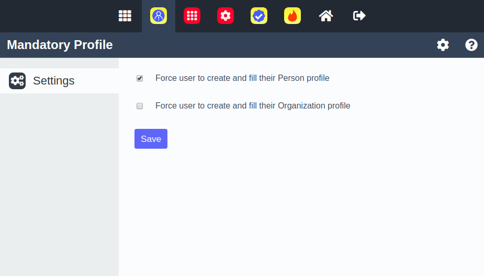Open the help question mark icon
Viewport: 484px width, 276px height.
click(x=471, y=45)
